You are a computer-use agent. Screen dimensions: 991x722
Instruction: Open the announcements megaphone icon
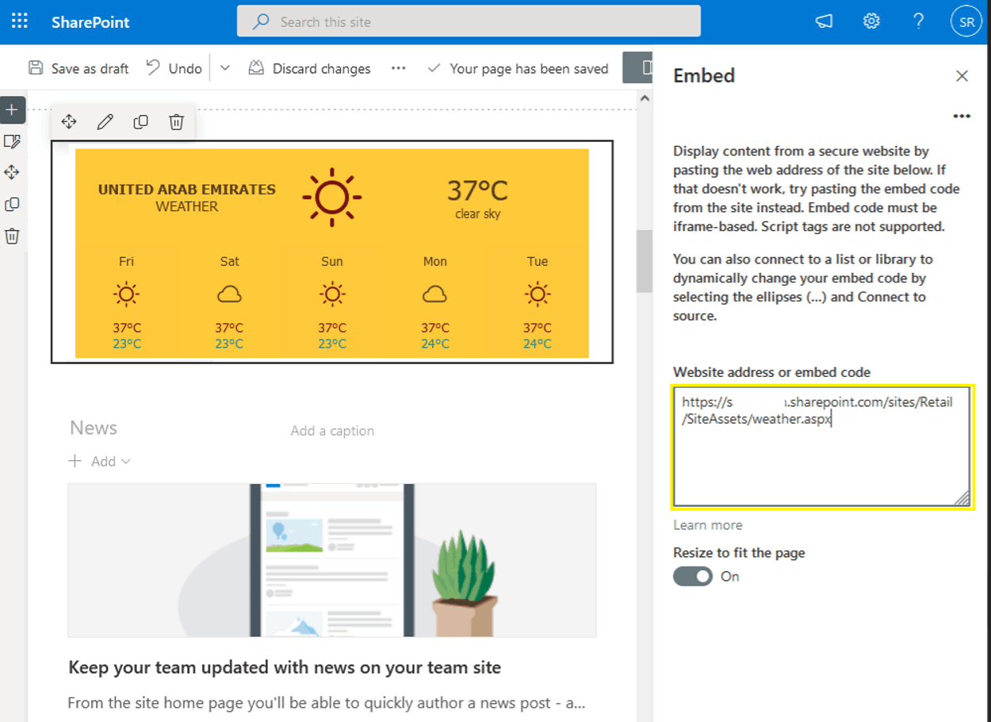pyautogui.click(x=823, y=21)
